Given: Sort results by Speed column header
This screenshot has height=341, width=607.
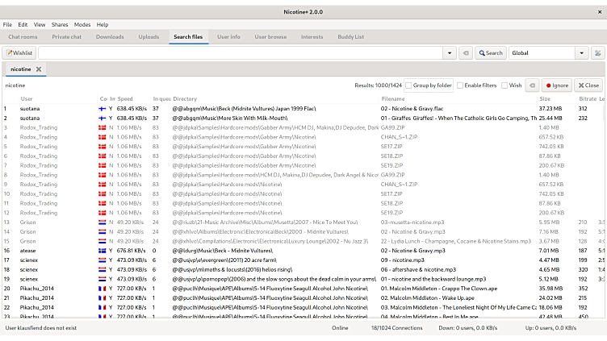Looking at the screenshot, I should click(125, 98).
